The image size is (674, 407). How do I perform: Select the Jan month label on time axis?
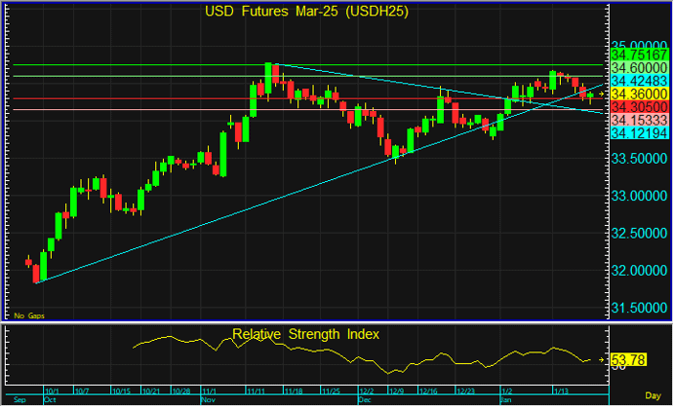(504, 399)
